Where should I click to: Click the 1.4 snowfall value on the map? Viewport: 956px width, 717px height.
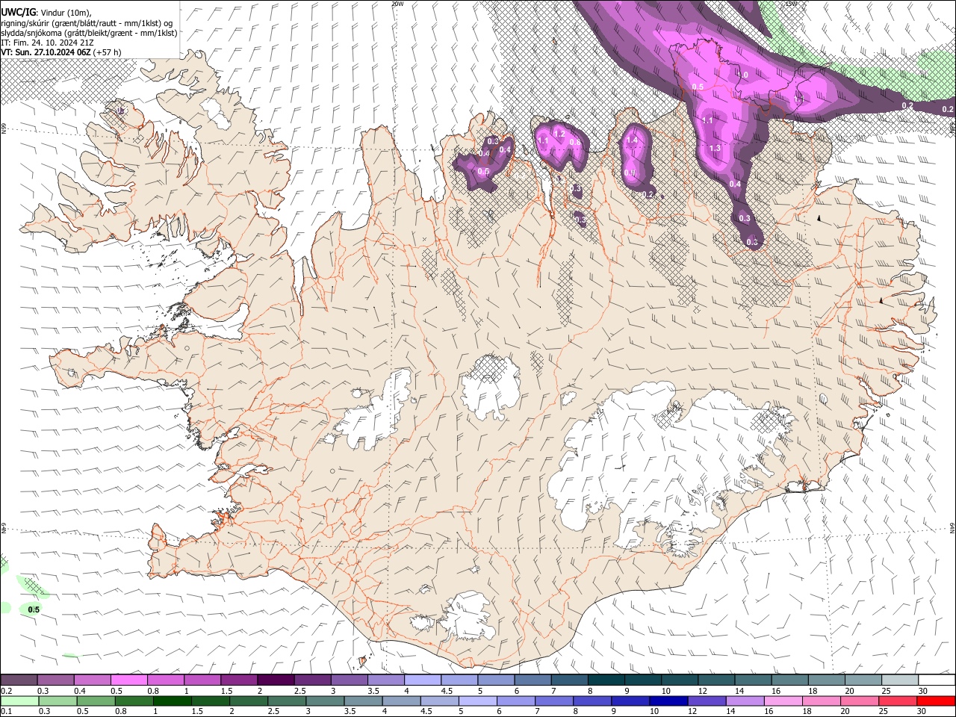632,140
